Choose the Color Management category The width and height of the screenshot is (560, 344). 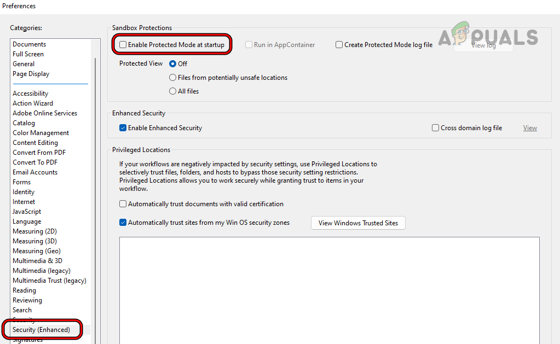[41, 132]
